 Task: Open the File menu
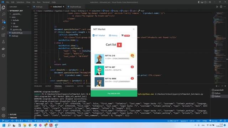tap(7, 2)
